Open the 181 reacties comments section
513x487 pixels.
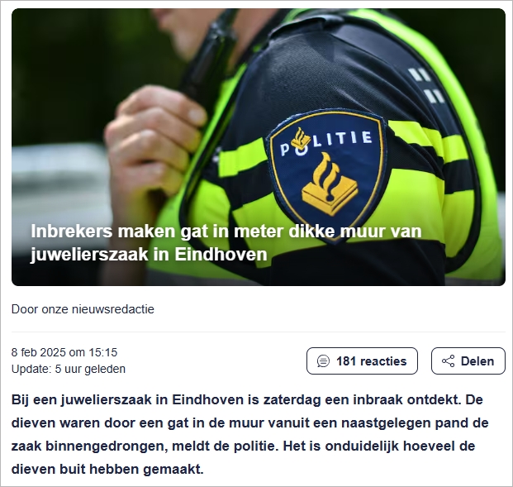tap(362, 361)
